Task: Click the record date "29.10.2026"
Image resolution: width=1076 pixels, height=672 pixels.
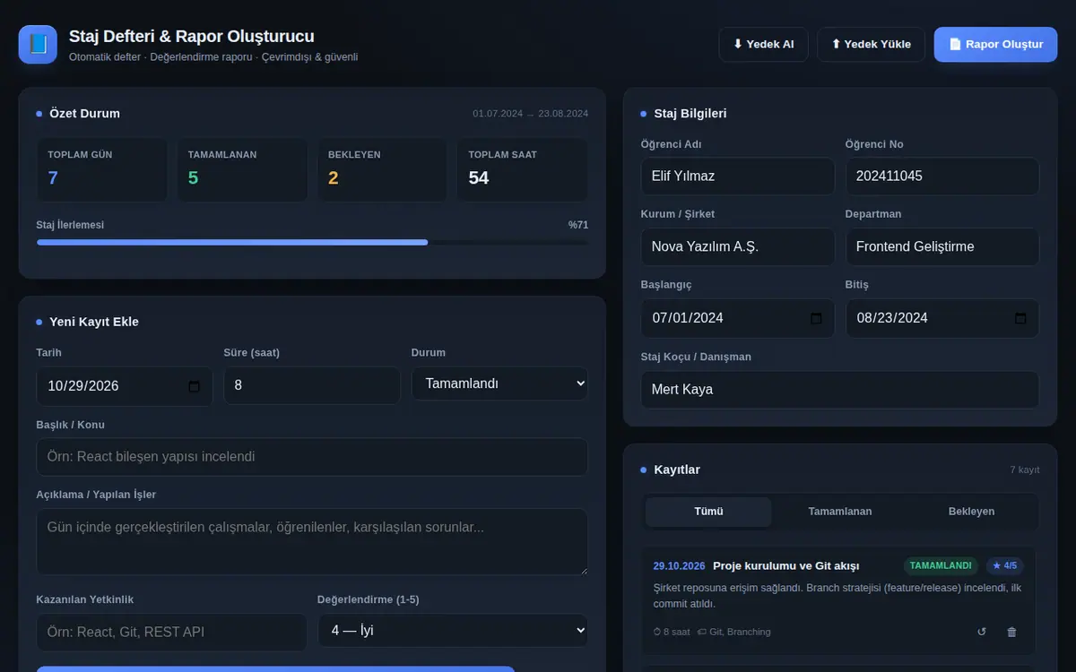Action: click(679, 566)
